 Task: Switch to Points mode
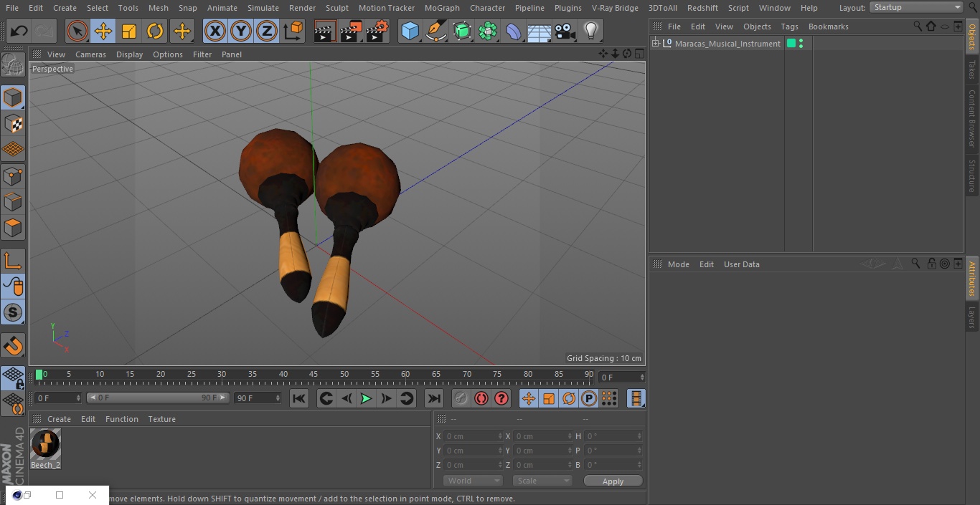[13, 175]
